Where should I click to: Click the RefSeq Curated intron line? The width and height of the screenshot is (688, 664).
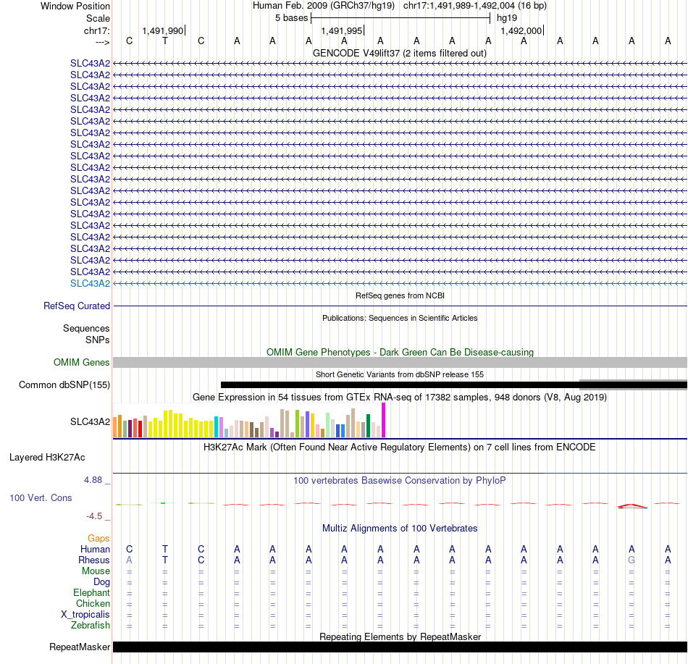pyautogui.click(x=400, y=306)
